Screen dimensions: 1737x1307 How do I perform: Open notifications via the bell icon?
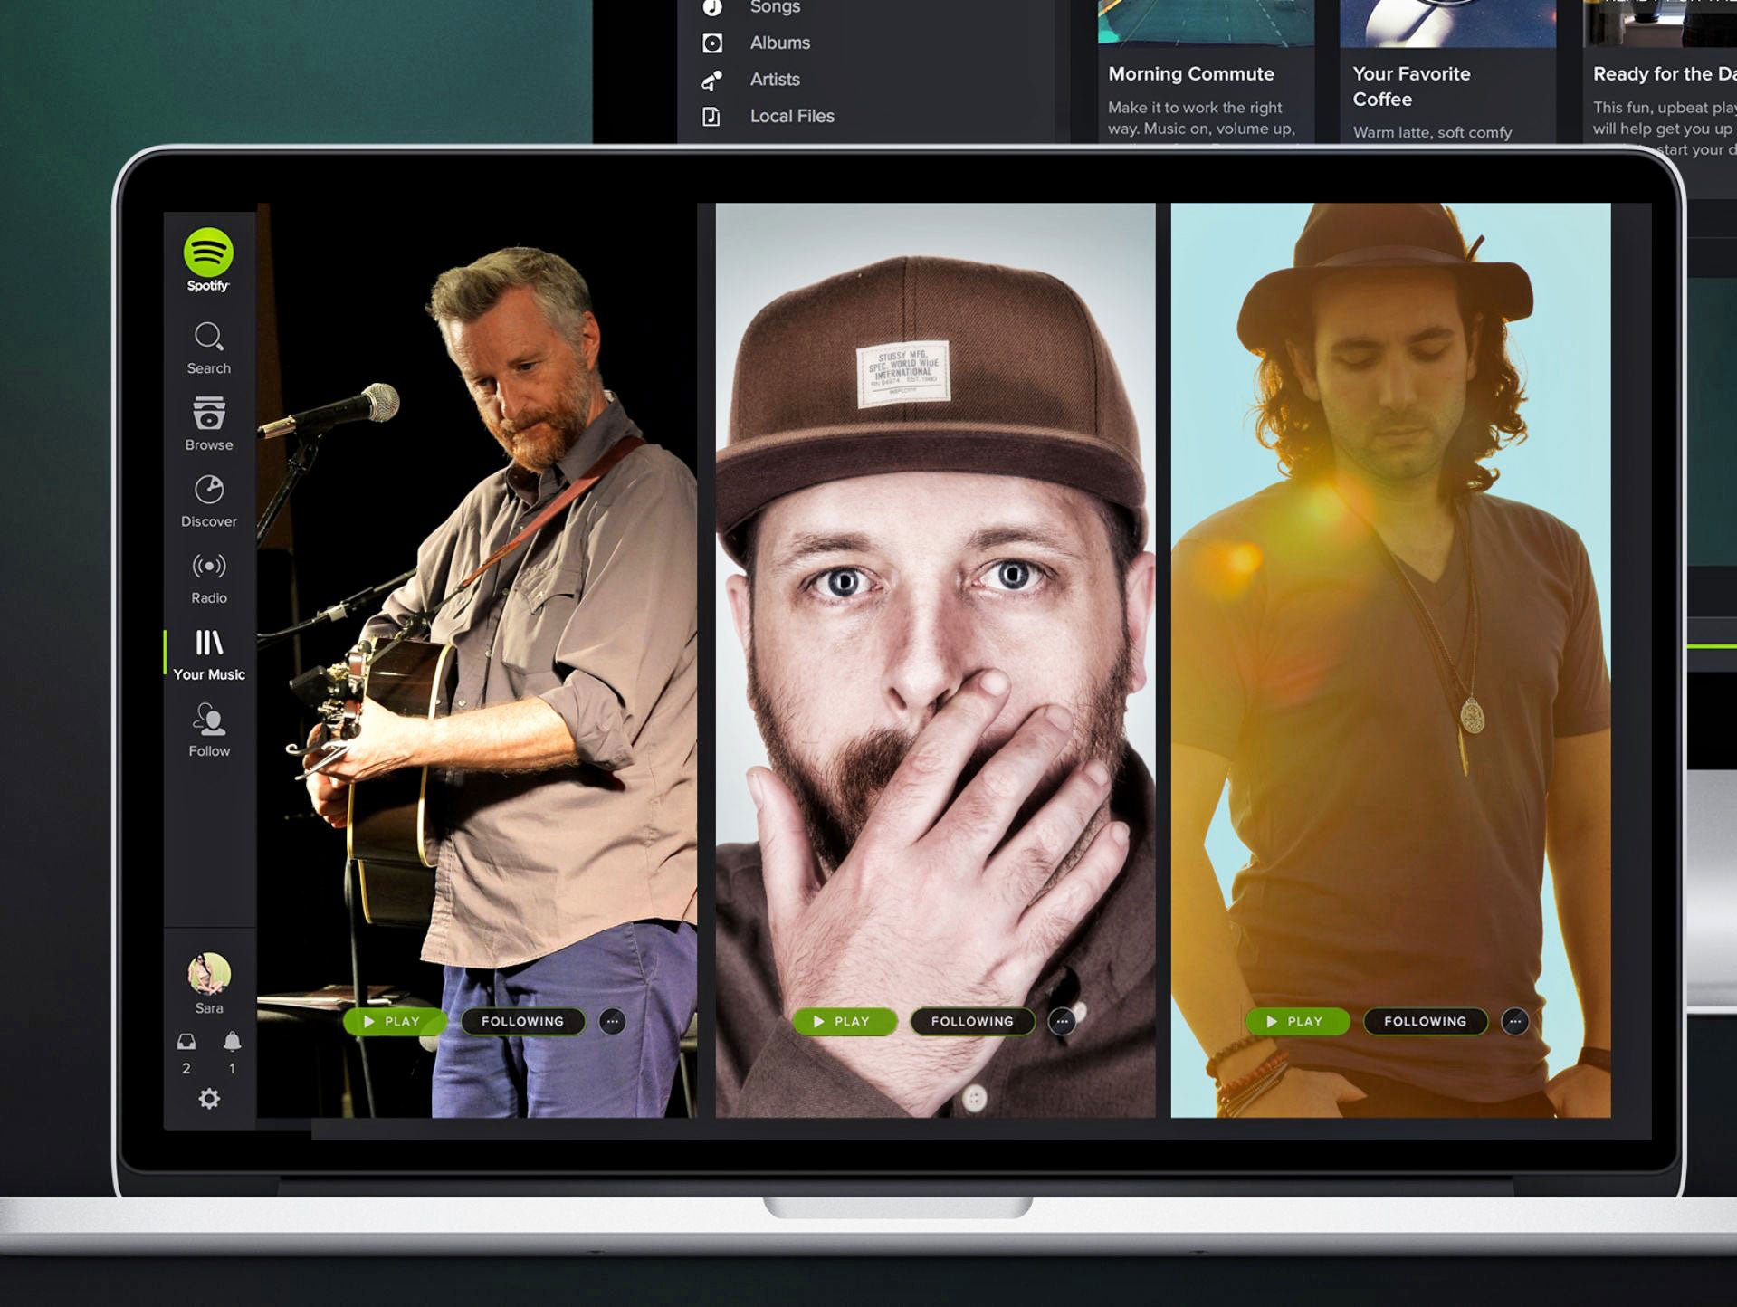pyautogui.click(x=232, y=1043)
